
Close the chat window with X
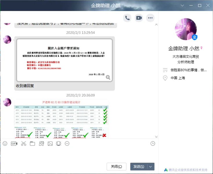(208, 6)
